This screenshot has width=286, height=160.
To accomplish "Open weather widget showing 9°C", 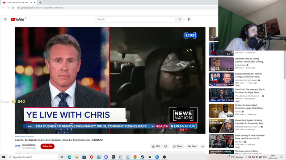I will 235,157.
